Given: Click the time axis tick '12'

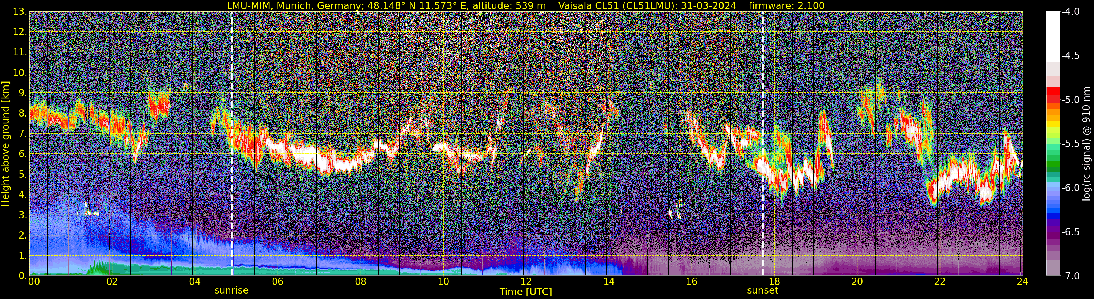Looking at the screenshot, I should (526, 282).
